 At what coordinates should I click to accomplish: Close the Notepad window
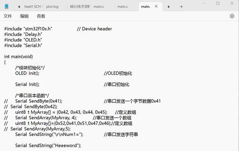232,3
